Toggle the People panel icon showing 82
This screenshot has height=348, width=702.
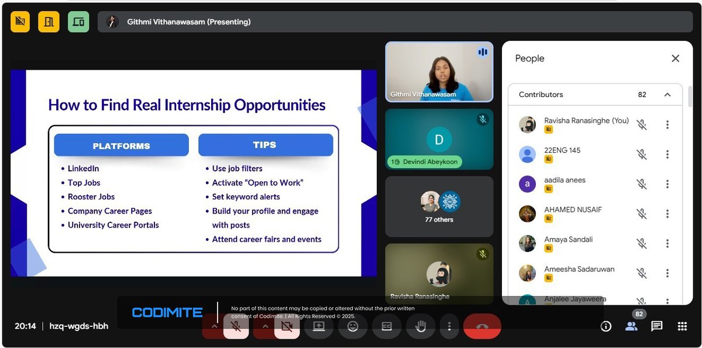coord(631,326)
